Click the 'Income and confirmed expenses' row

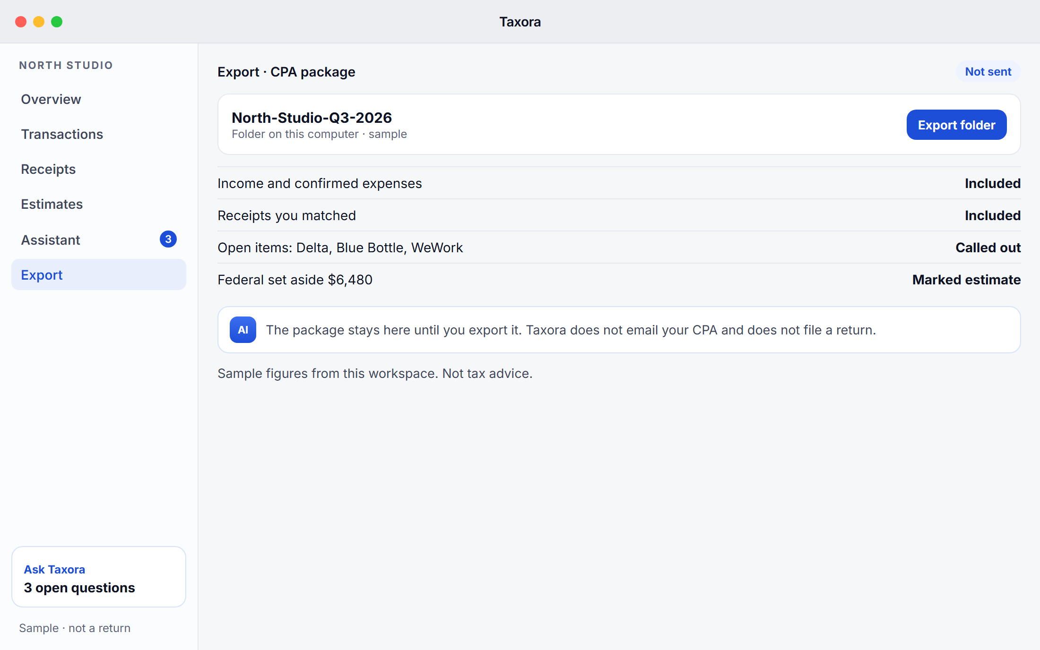point(619,183)
